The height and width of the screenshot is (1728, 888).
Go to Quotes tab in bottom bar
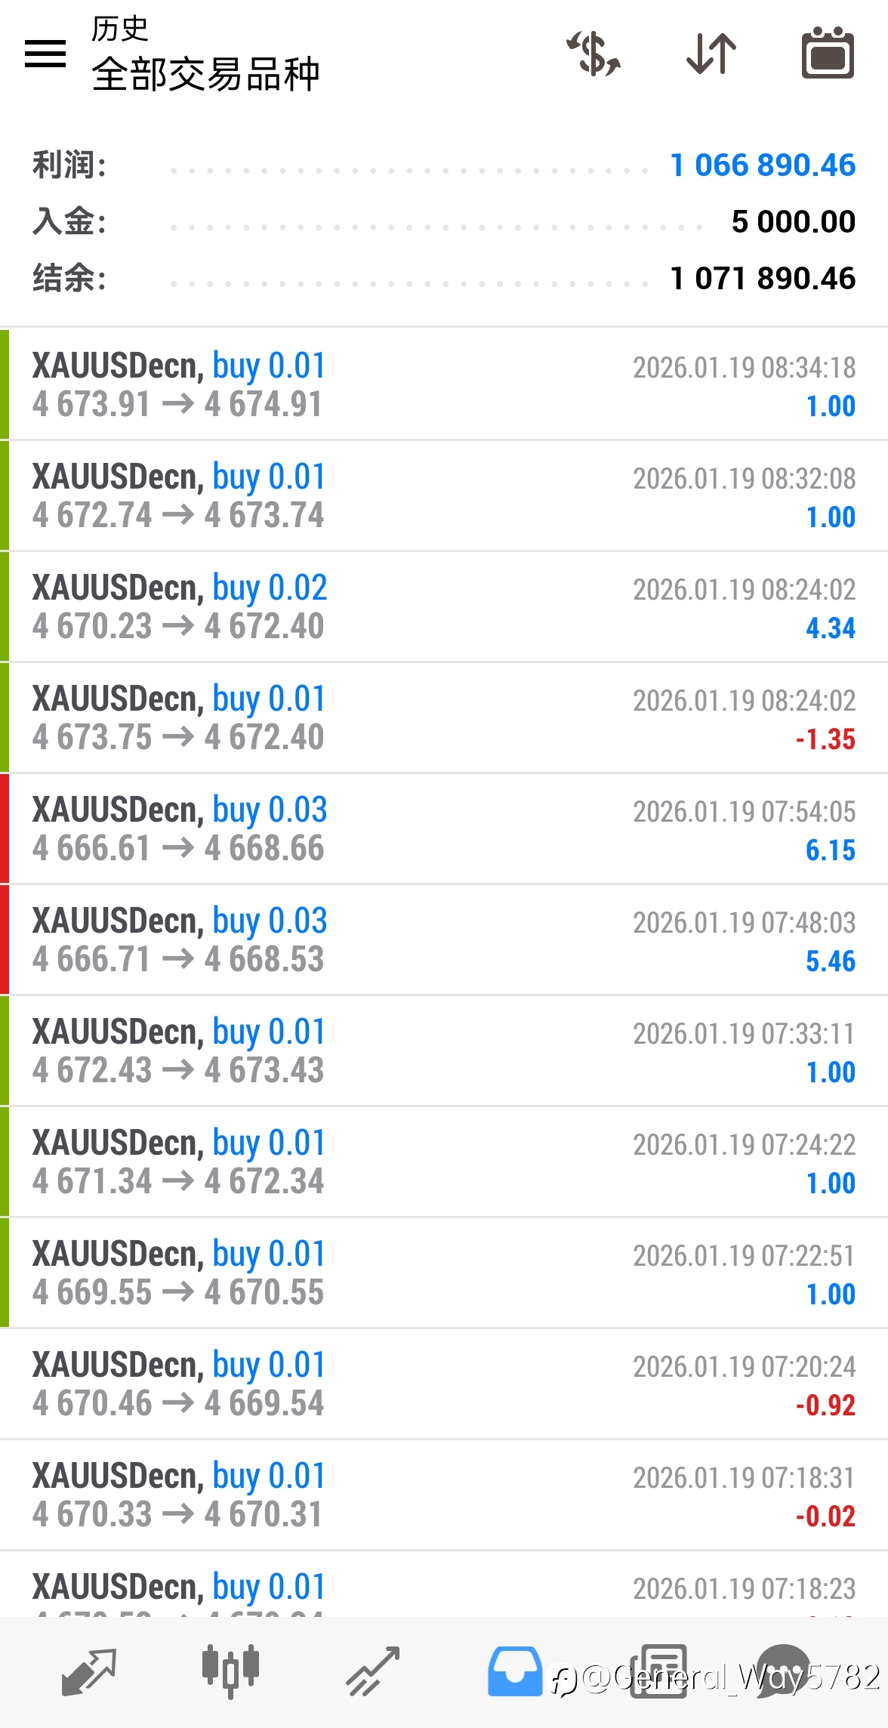click(89, 1671)
